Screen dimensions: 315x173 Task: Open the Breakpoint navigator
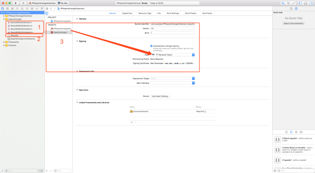coord(37,9)
